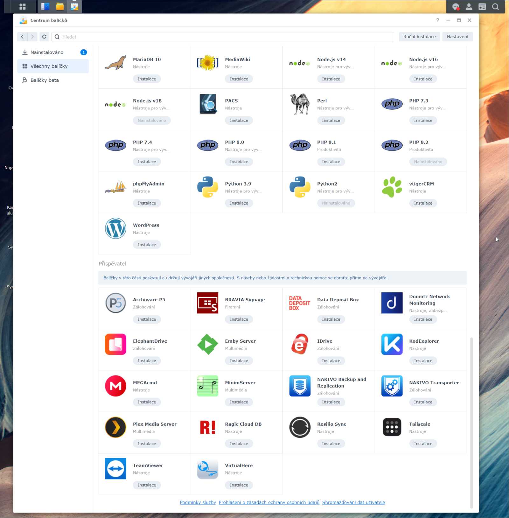Open the DSM main menu icon
The width and height of the screenshot is (509, 518).
22,6
